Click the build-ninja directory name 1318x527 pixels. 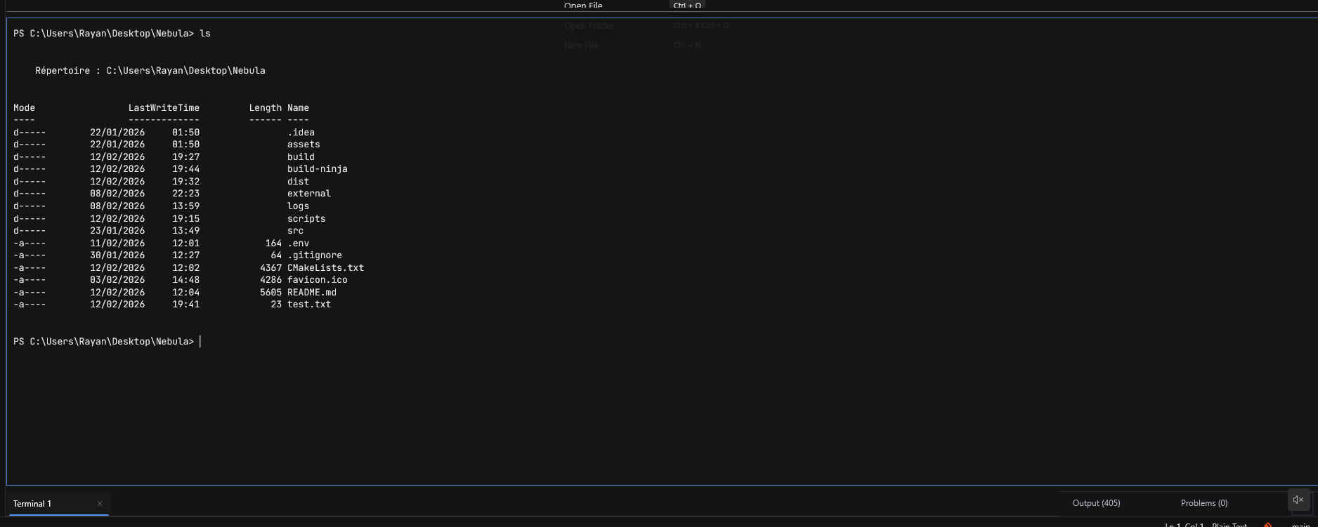pyautogui.click(x=318, y=169)
